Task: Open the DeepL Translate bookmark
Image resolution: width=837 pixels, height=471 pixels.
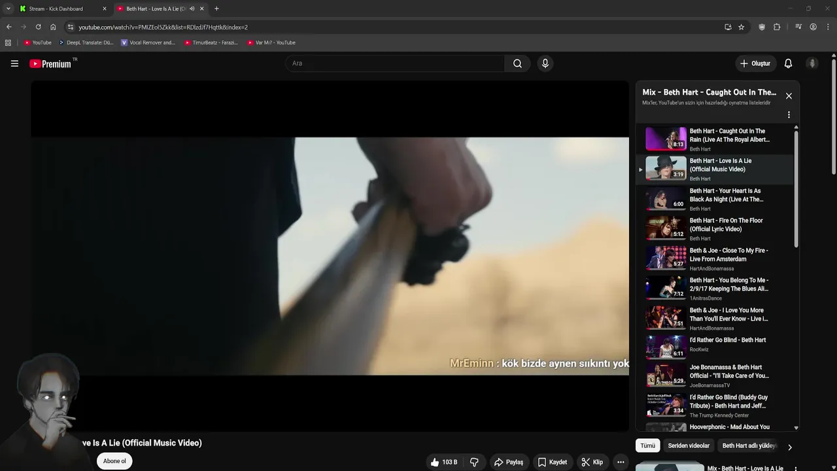Action: point(86,43)
